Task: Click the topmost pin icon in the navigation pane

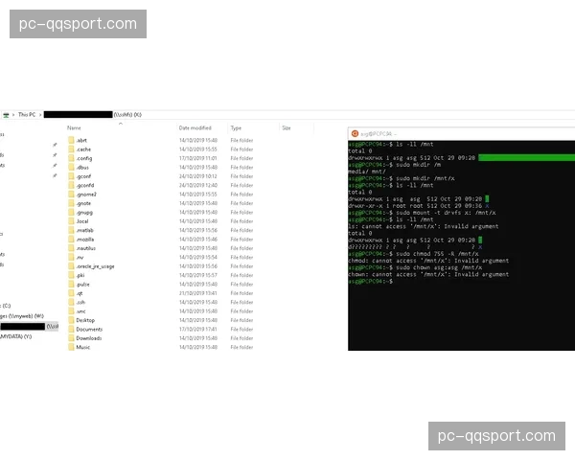Action: 55,145
